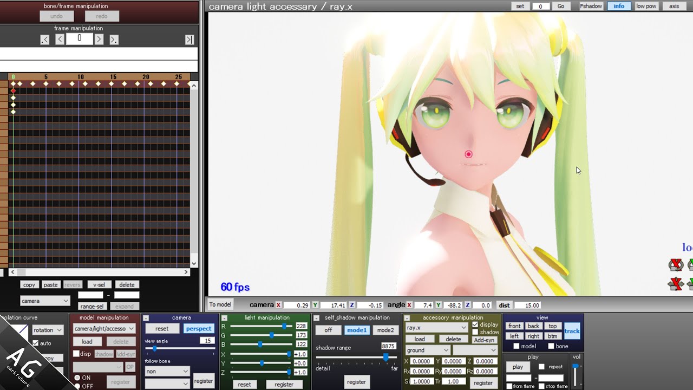Load an accessory
This screenshot has height=390, width=693.
pyautogui.click(x=420, y=339)
